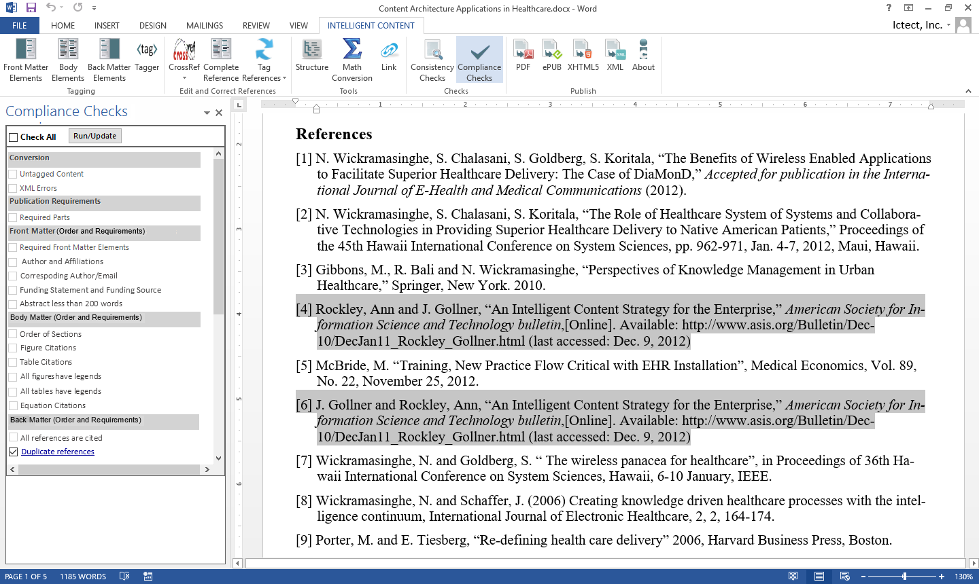The width and height of the screenshot is (979, 584).
Task: Close the Compliance Checks pane
Action: 219,113
